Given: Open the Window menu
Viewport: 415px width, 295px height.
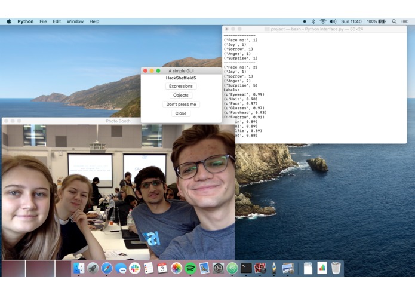Looking at the screenshot, I should click(75, 21).
